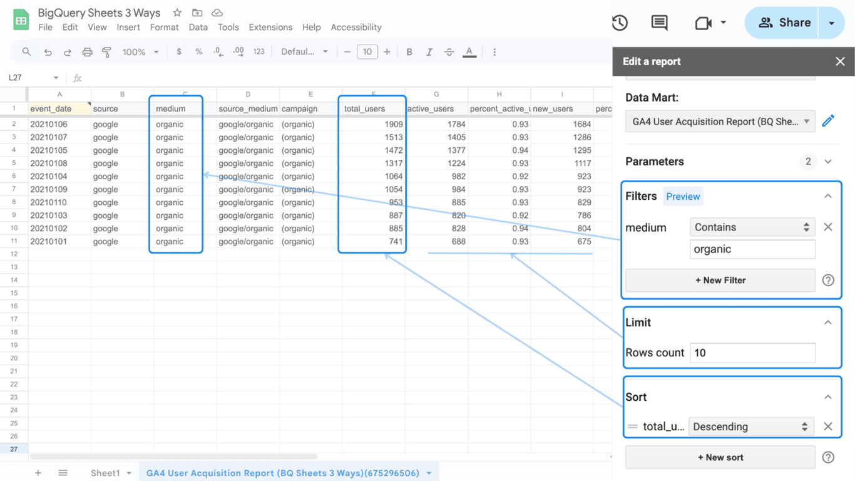The image size is (855, 481).
Task: Add a New sort rule
Action: point(720,457)
